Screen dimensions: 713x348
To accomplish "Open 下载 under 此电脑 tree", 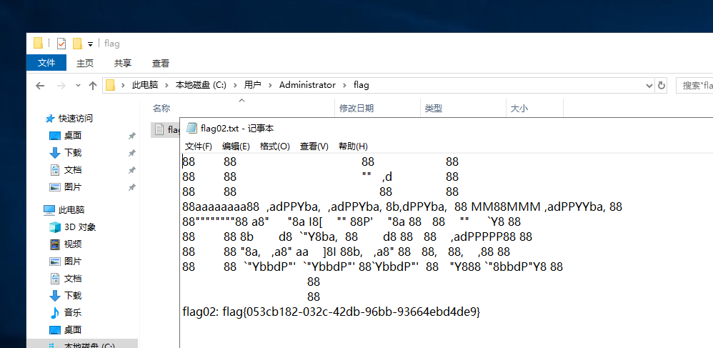I will point(73,296).
